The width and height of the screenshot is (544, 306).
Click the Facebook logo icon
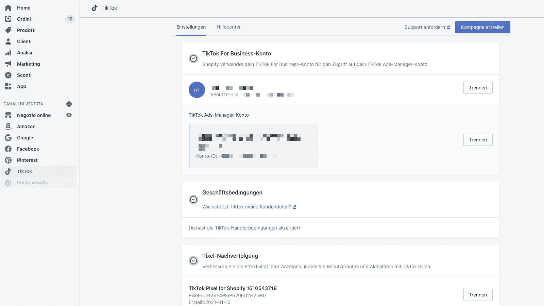tap(8, 149)
